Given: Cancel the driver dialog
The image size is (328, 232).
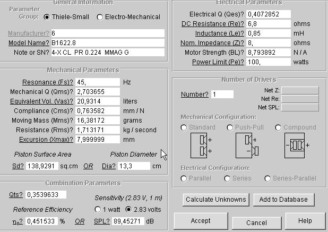Looking at the screenshot, I should coord(257,223).
